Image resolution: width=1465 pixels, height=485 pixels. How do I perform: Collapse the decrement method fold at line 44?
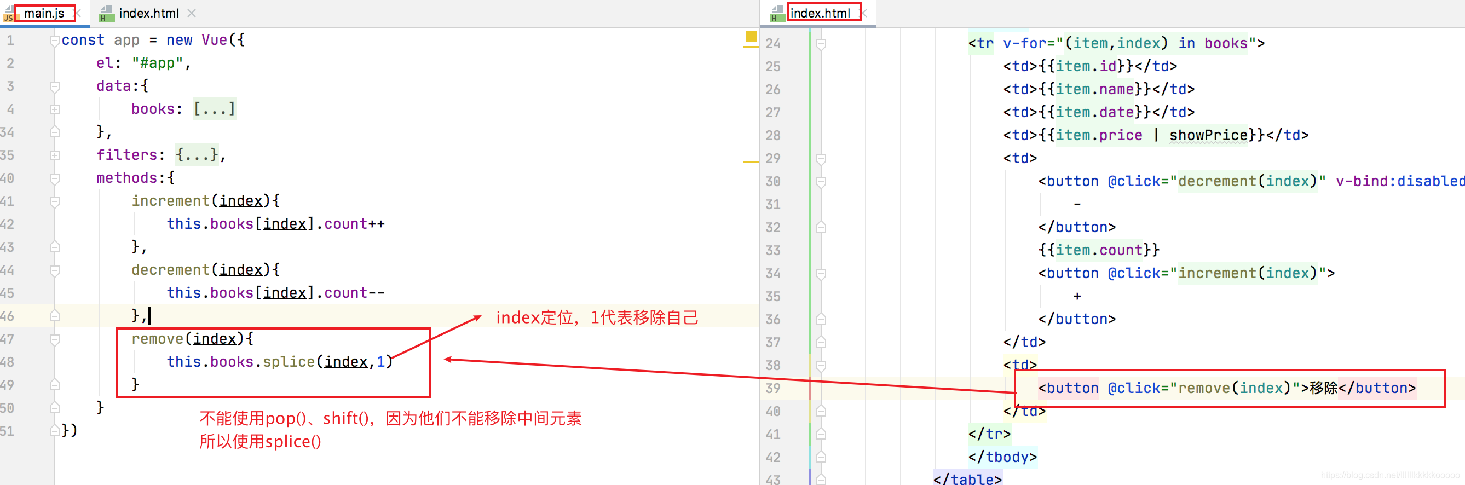coord(55,270)
